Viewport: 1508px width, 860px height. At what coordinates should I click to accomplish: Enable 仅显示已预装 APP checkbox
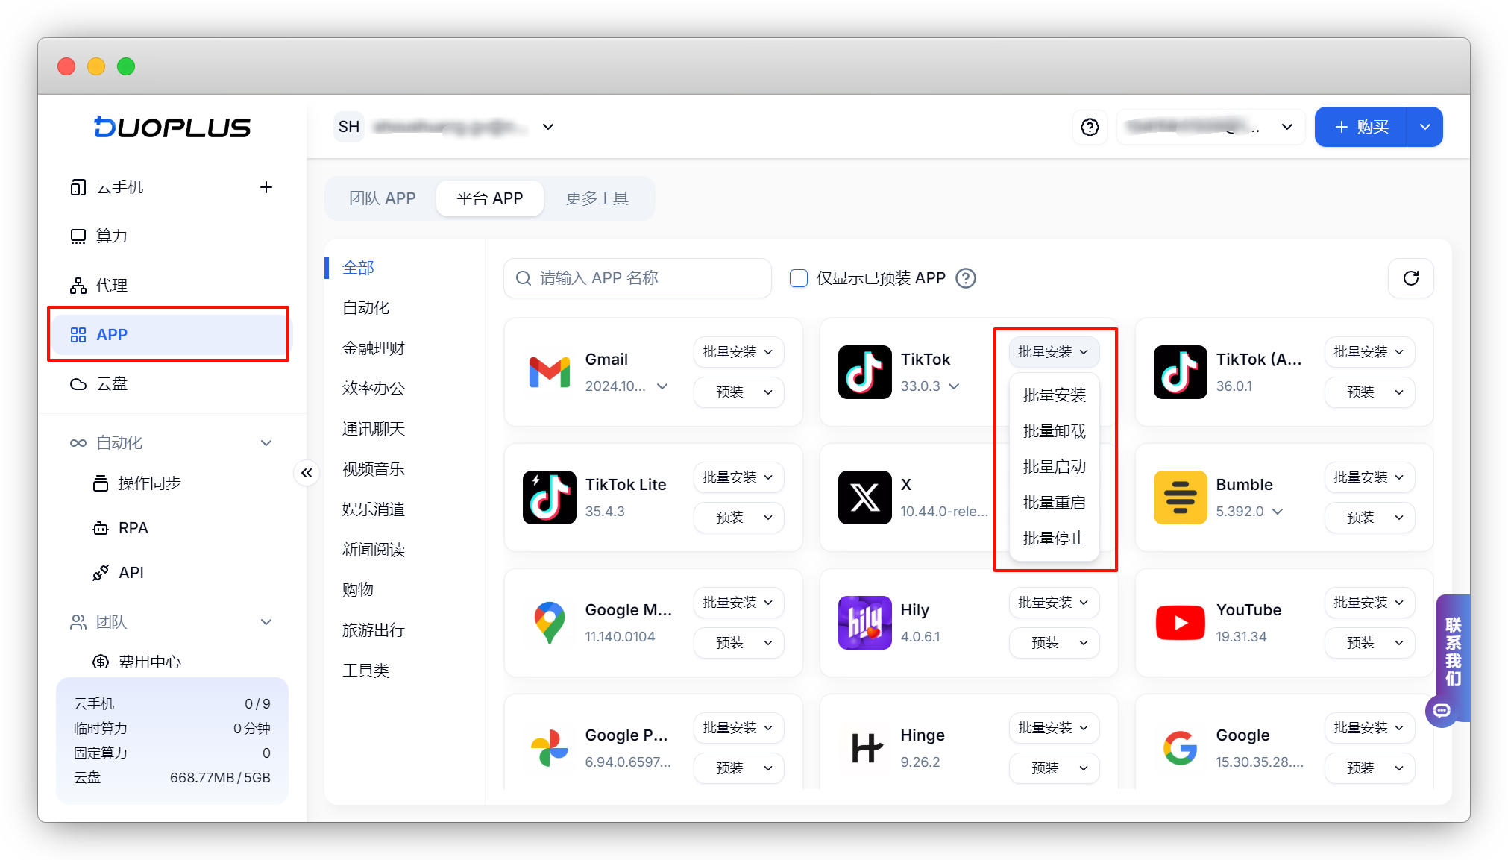click(x=799, y=278)
